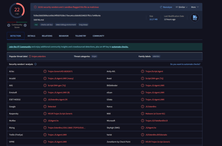Click the alert icon in the Google row

(45, 106)
